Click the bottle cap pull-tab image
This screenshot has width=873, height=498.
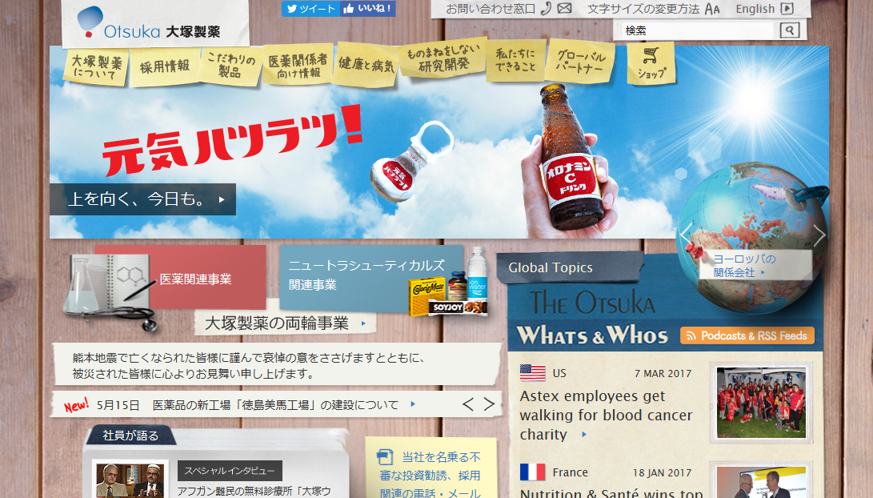[x=410, y=162]
